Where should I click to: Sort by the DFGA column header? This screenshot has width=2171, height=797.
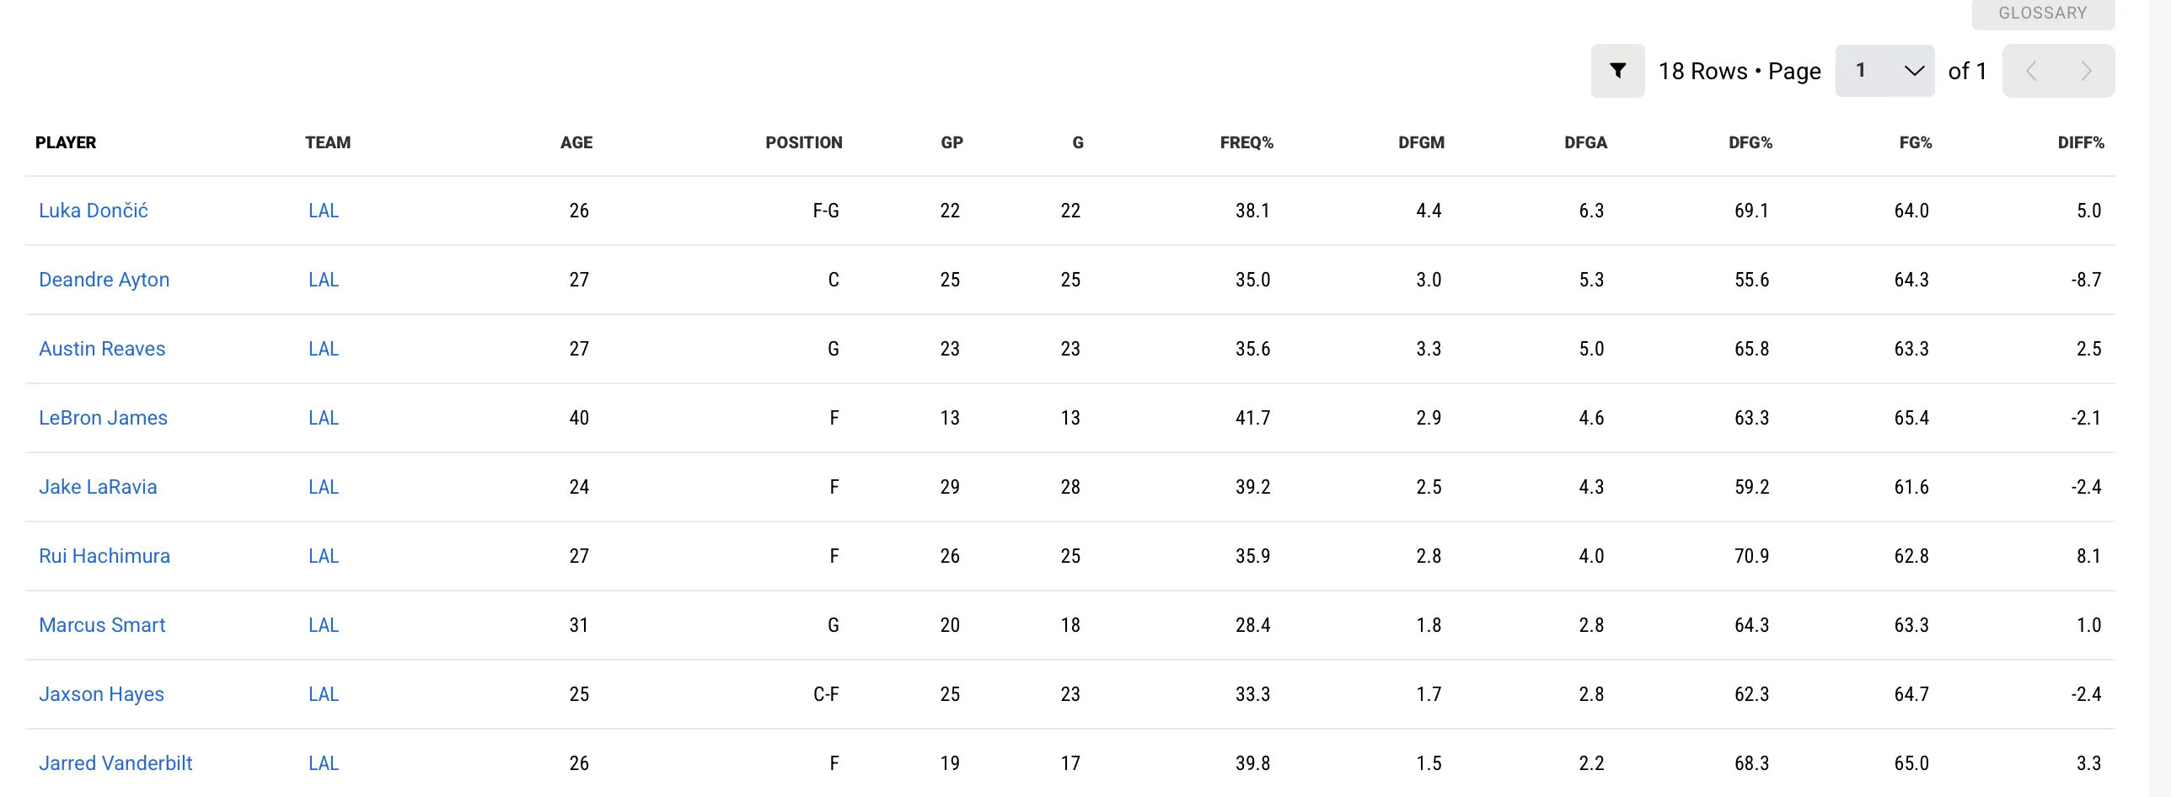point(1585,142)
